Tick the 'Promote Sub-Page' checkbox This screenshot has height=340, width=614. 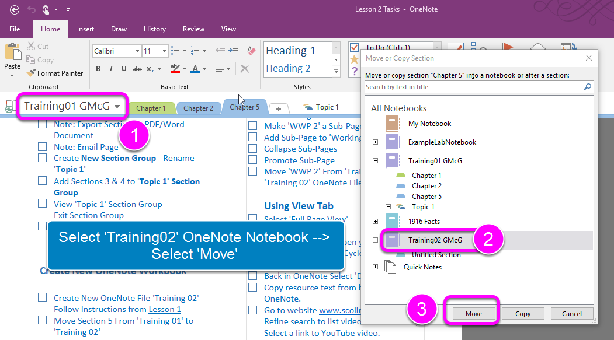pos(252,160)
